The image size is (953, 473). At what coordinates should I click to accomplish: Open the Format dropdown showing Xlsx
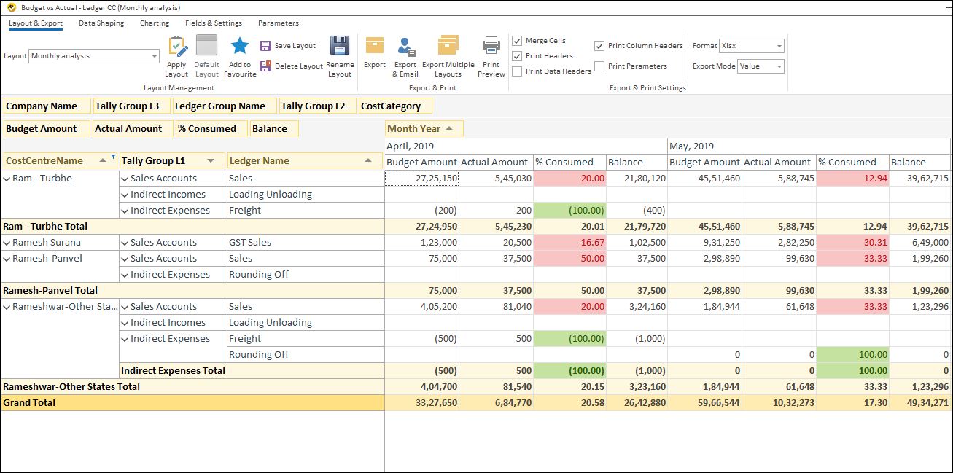pyautogui.click(x=751, y=45)
